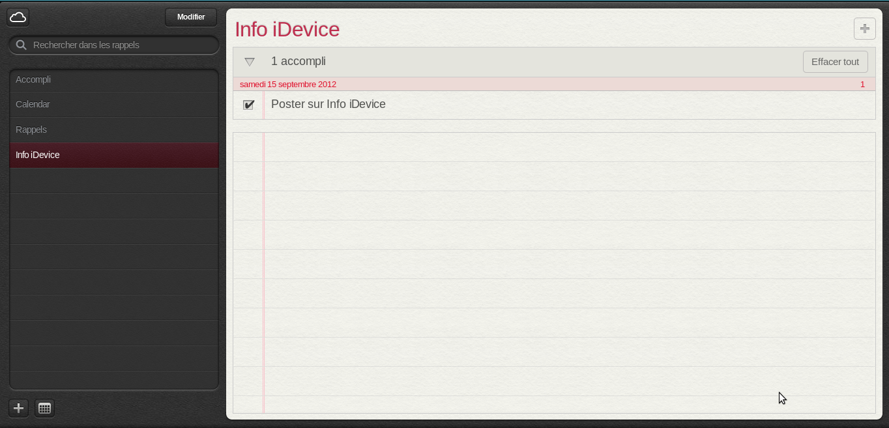Focus the Rechercher dans les rappels field
Viewport: 889px width, 428px height.
[114, 45]
